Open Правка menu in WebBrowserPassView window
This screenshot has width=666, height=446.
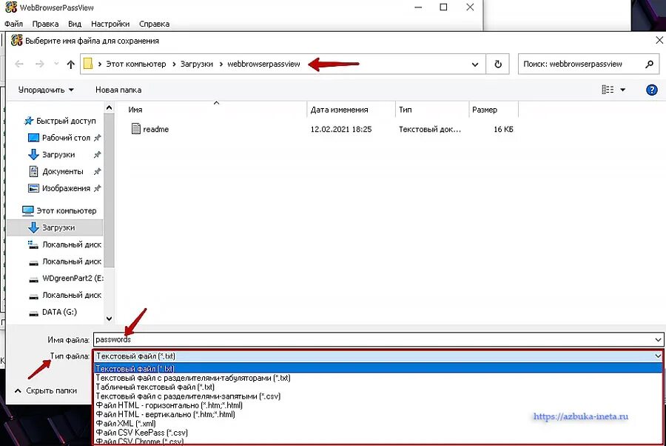click(45, 24)
